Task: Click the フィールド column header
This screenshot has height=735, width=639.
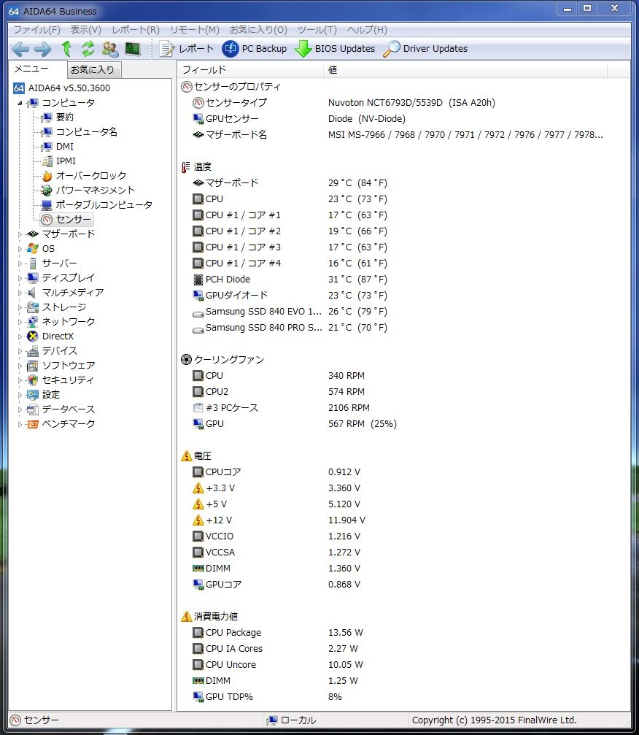Action: click(x=251, y=70)
